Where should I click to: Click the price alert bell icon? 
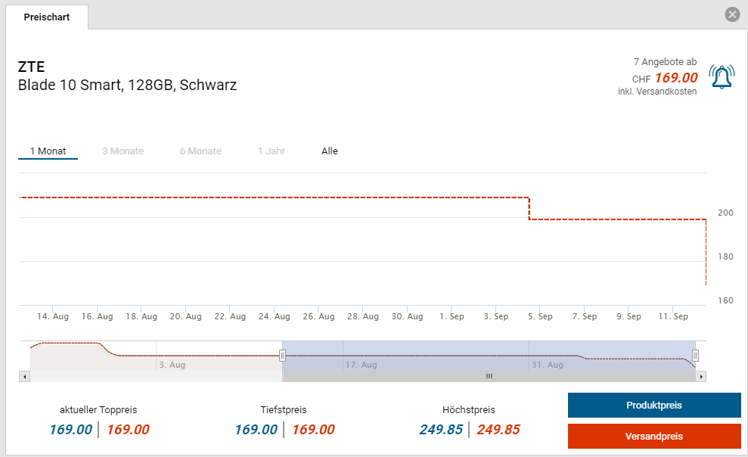point(722,77)
